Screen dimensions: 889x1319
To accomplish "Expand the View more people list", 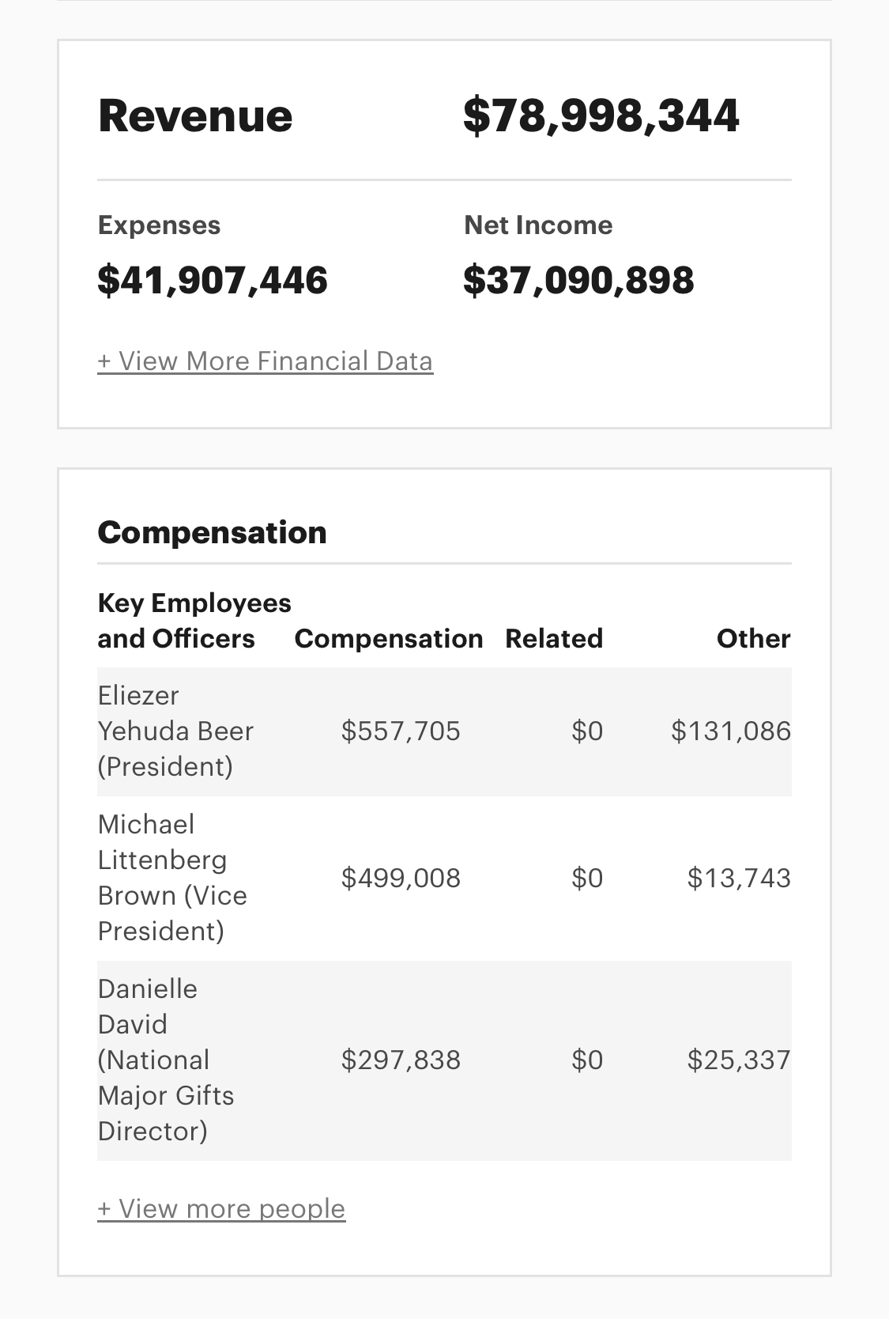I will point(221,1208).
